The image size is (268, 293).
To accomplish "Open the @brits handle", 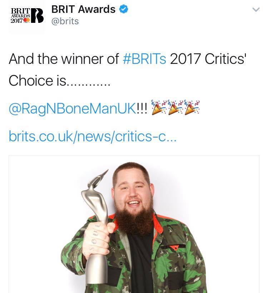I will [x=65, y=21].
